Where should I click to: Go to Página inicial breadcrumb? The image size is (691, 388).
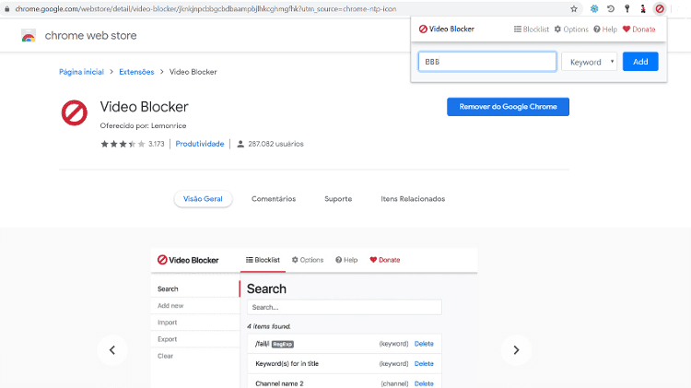point(81,72)
